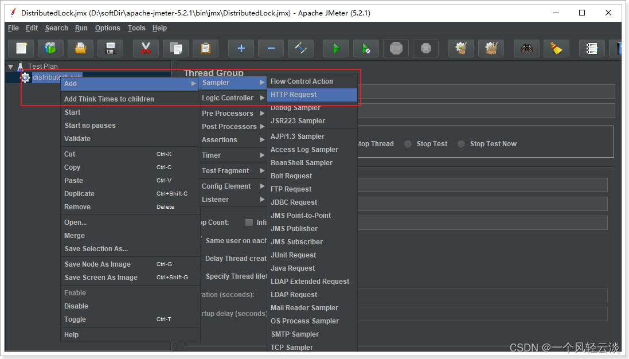Open the Search menu
Screen dimensions: 629x359
pos(57,28)
